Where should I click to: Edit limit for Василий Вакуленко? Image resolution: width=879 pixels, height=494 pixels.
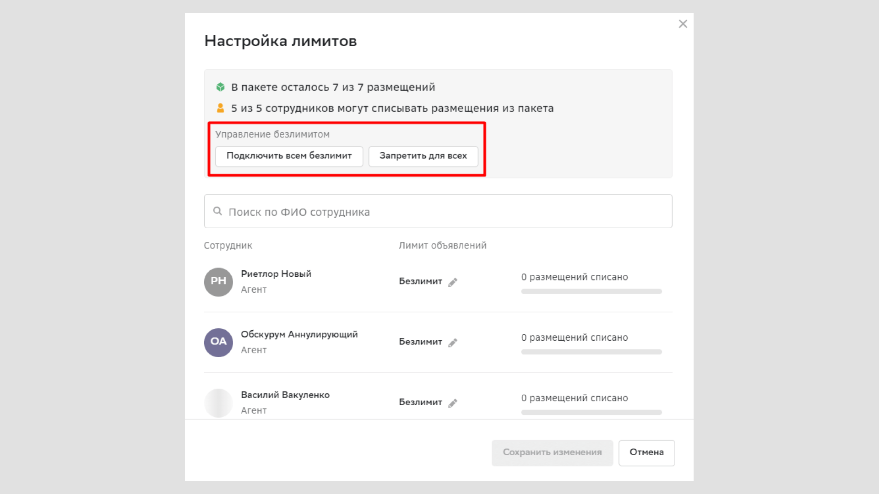point(453,403)
